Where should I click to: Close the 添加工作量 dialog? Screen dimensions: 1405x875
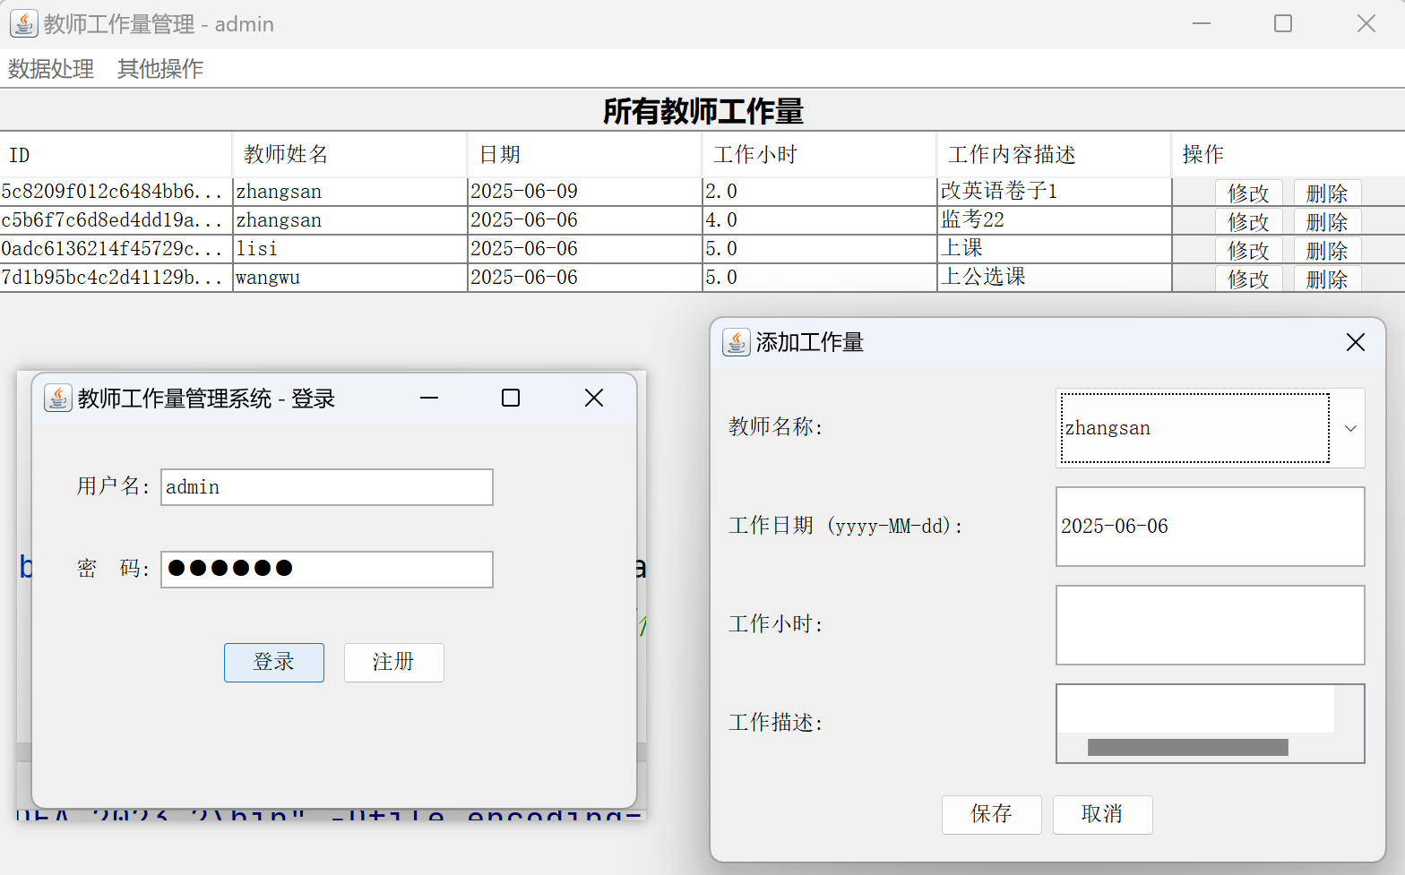[1356, 342]
